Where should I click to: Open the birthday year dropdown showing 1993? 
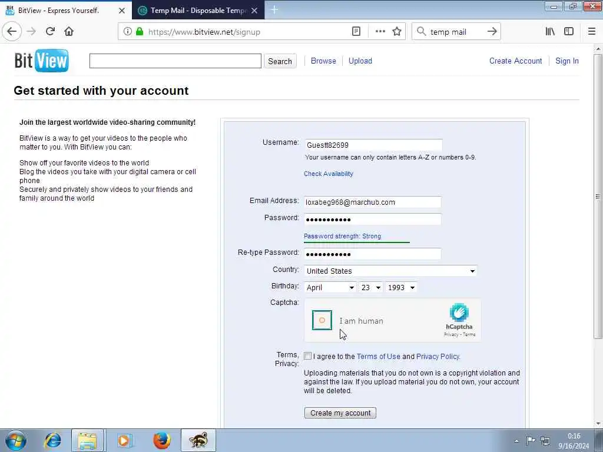[401, 287]
